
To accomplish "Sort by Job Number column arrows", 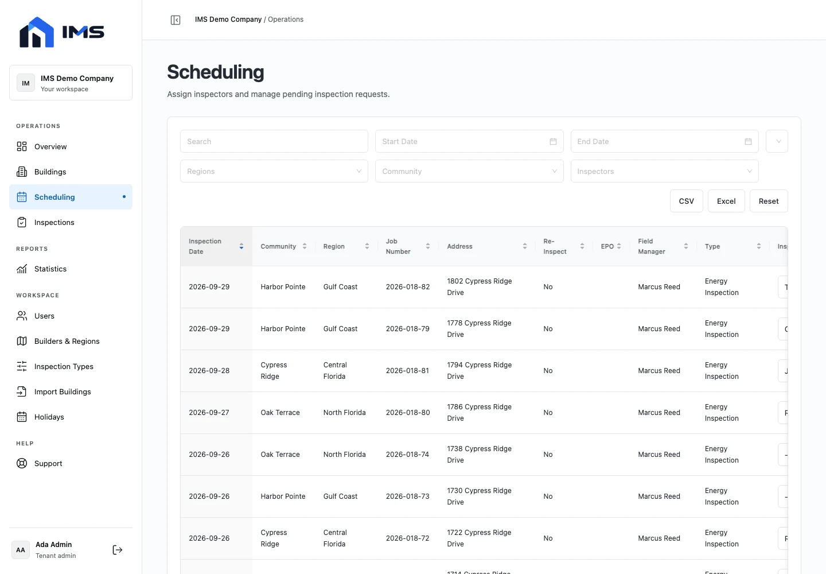I will coord(428,246).
